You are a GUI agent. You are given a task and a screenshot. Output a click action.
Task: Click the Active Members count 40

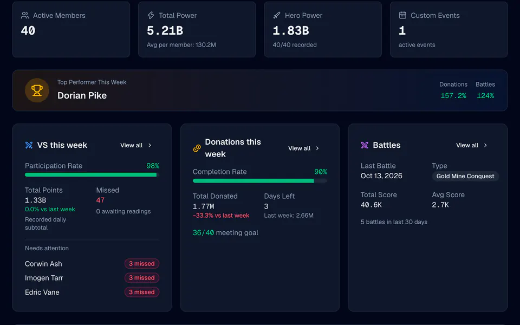tap(28, 30)
